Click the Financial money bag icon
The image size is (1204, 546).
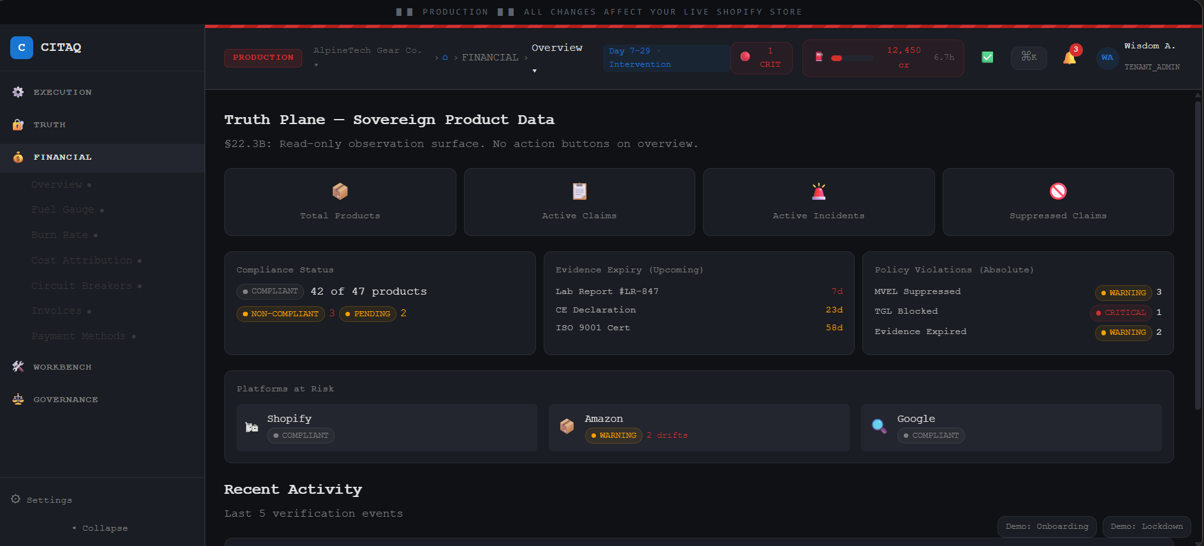[18, 157]
